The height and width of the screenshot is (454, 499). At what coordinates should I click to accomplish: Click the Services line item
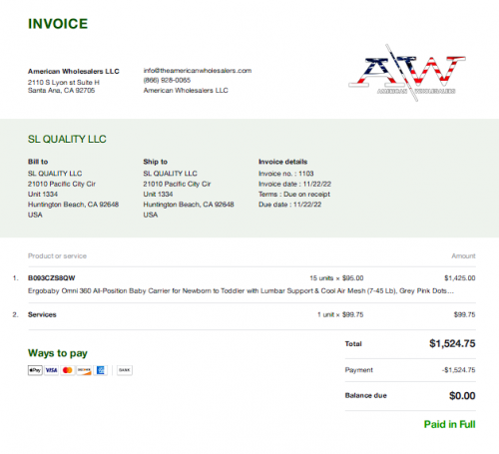point(42,314)
